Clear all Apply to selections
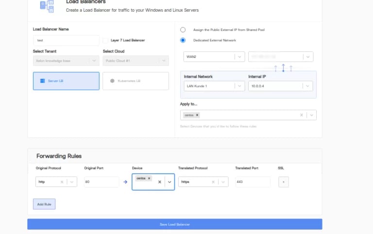 point(302,115)
